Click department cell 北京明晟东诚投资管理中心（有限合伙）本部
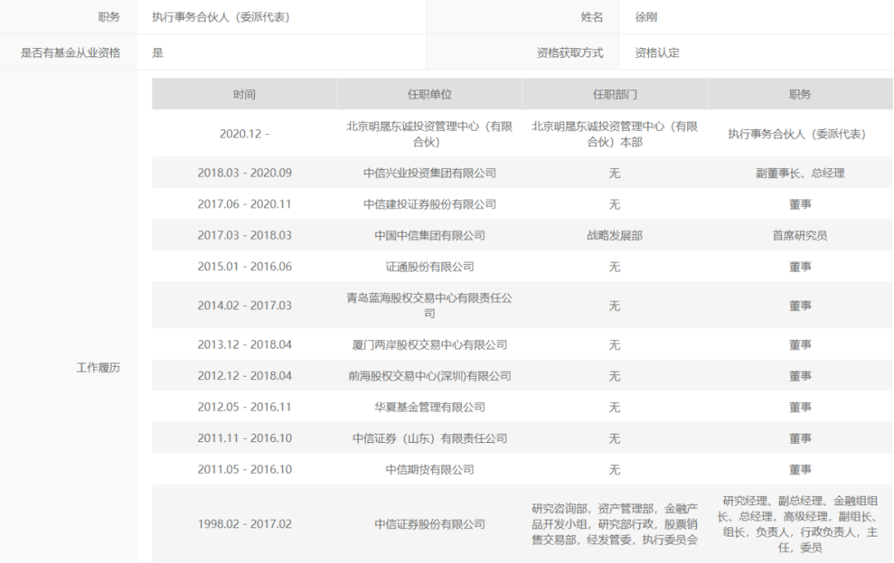The width and height of the screenshot is (894, 563). 614,134
